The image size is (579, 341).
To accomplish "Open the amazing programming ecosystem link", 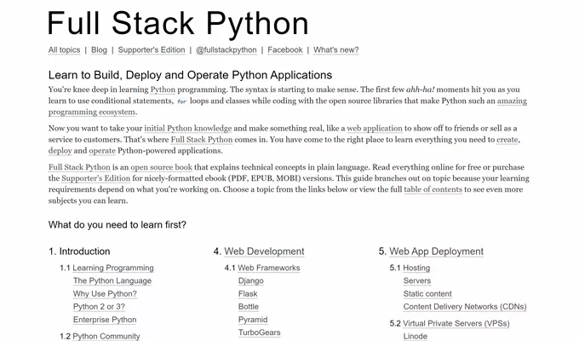I will point(512,101).
